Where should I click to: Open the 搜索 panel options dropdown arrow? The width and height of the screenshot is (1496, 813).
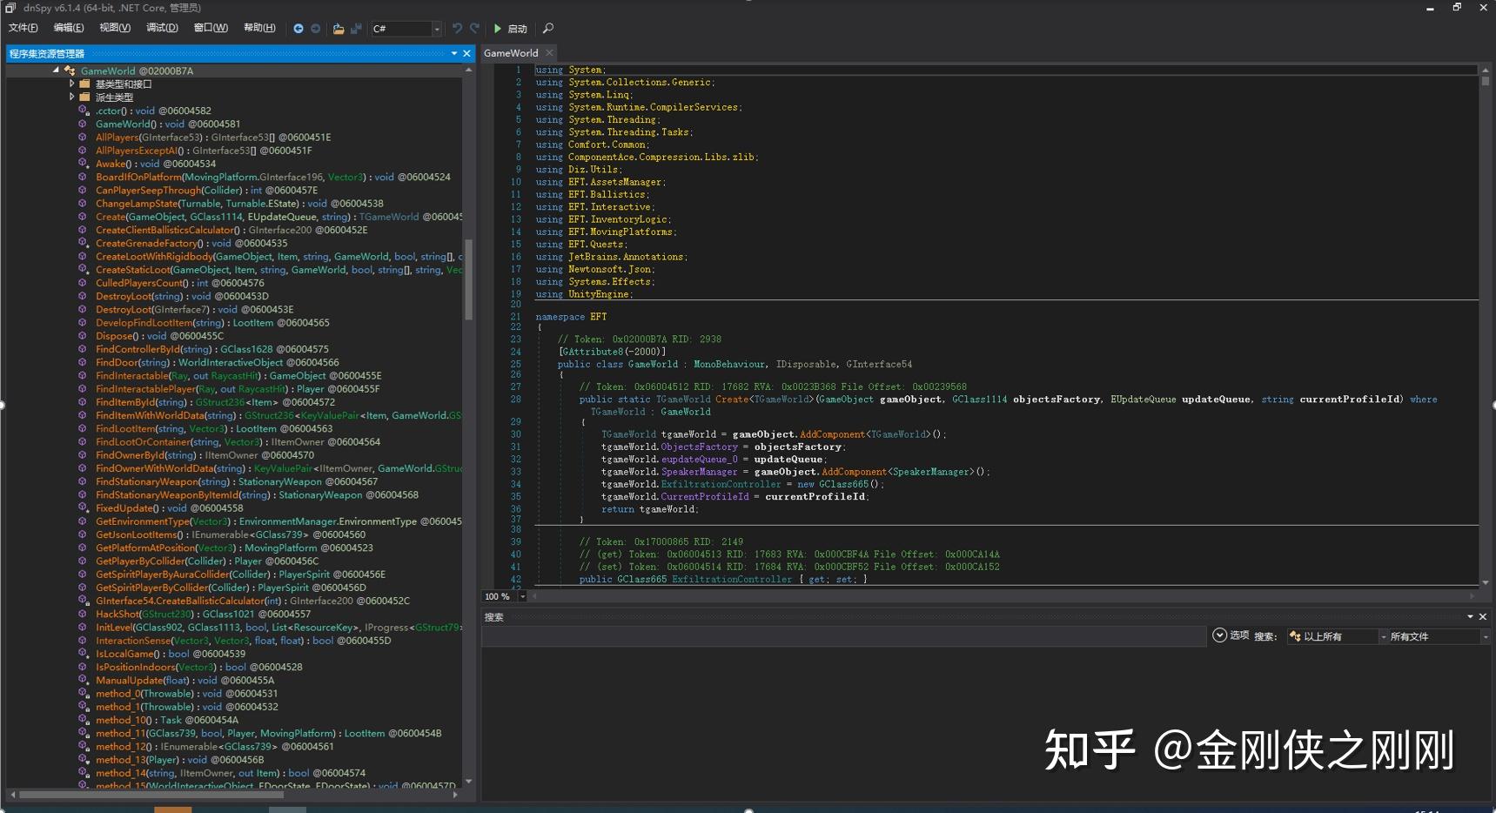click(1471, 617)
